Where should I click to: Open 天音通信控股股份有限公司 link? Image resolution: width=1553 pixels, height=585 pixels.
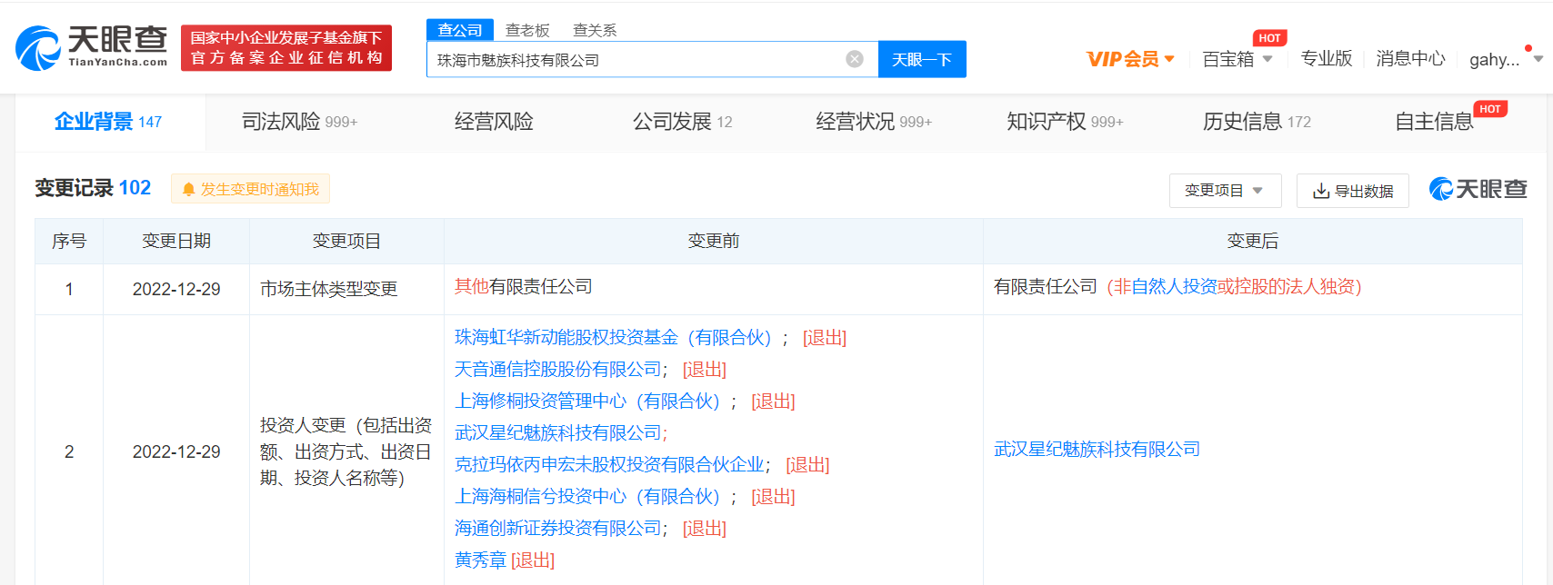[558, 370]
